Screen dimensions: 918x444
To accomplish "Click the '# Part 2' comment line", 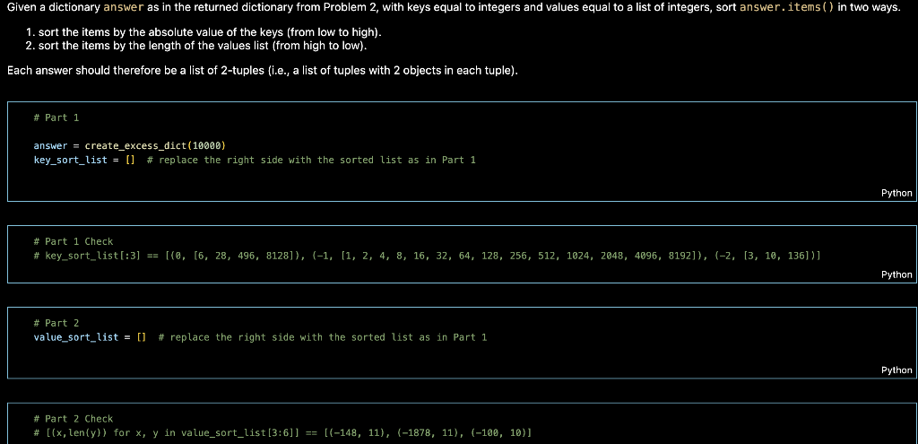I will 56,323.
